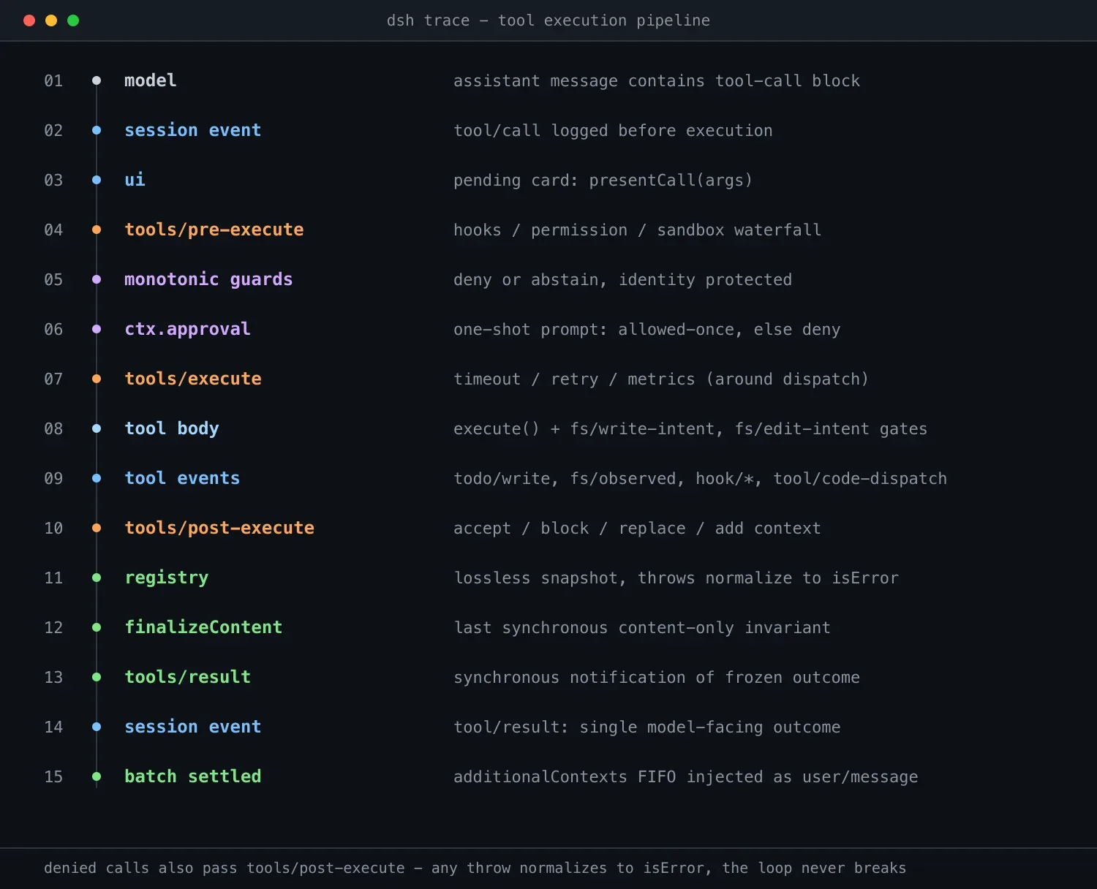Select the dot marker next to 'ui'
This screenshot has width=1097, height=889.
(97, 180)
